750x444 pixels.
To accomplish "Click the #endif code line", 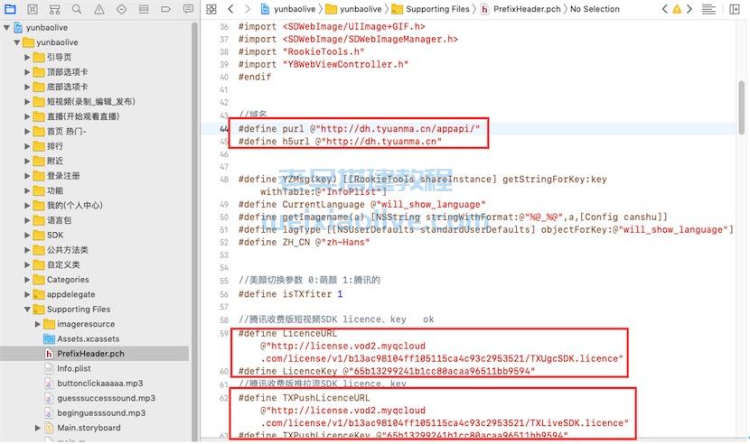I will [255, 77].
